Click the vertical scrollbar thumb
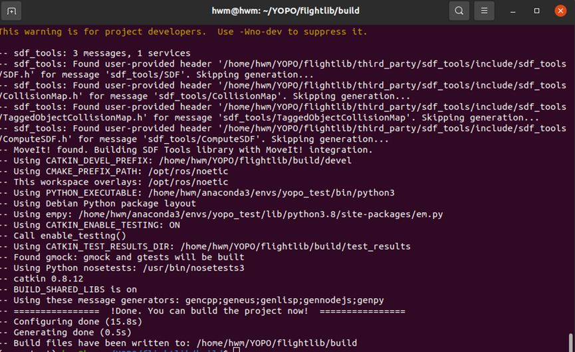This screenshot has width=575, height=352. [570, 343]
